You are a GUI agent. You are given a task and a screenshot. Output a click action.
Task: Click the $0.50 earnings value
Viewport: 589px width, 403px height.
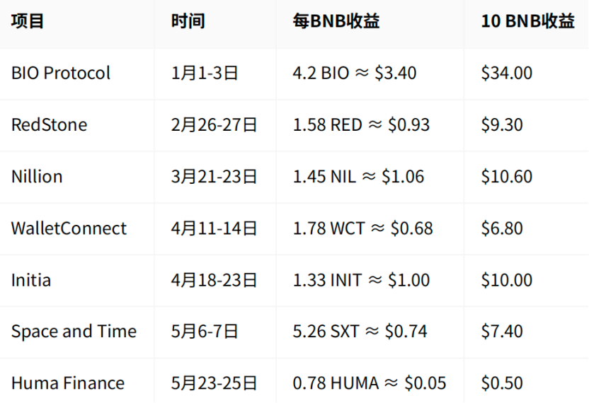502,383
